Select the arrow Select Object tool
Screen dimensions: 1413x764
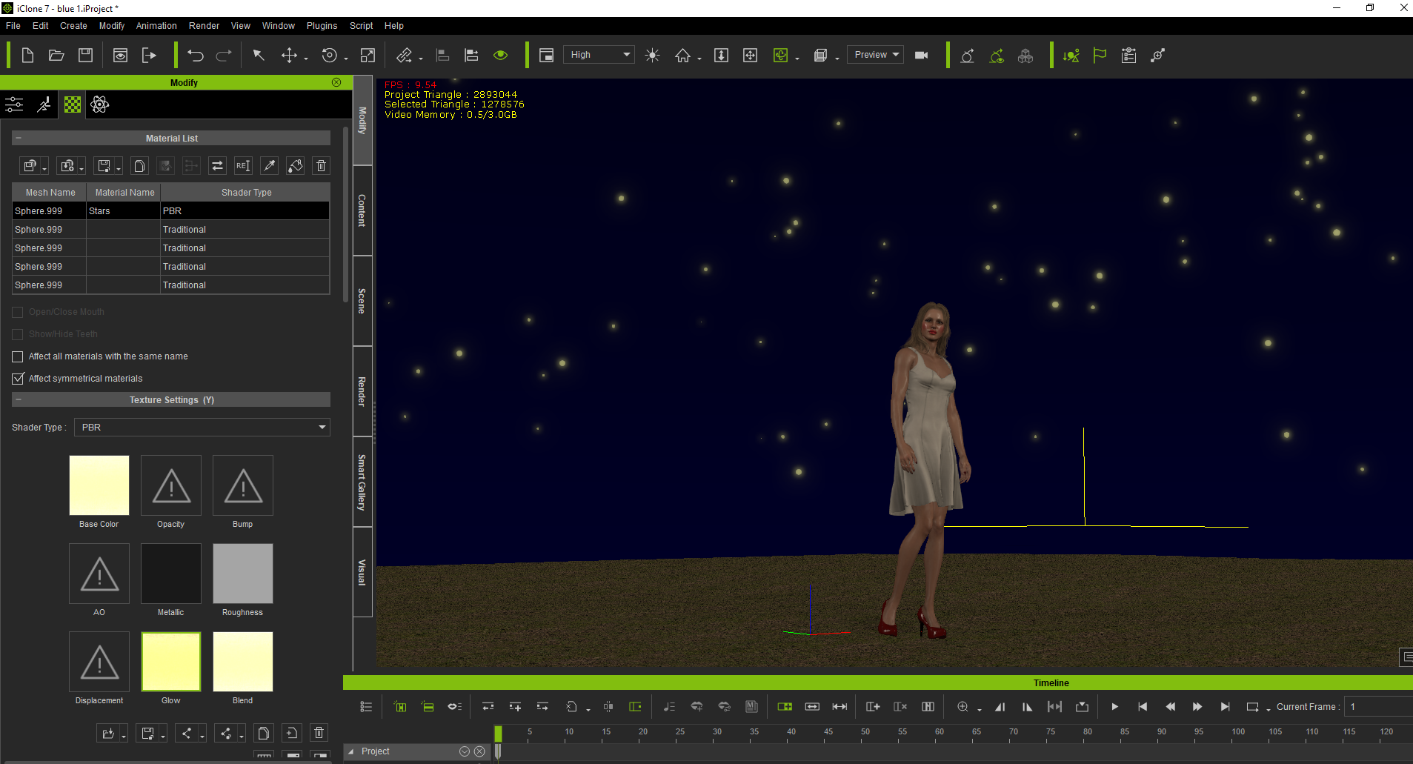(259, 56)
